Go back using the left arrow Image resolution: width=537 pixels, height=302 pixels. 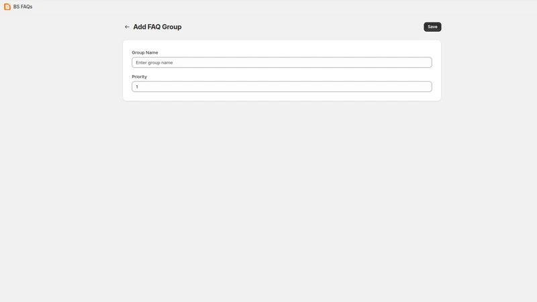[x=127, y=27]
